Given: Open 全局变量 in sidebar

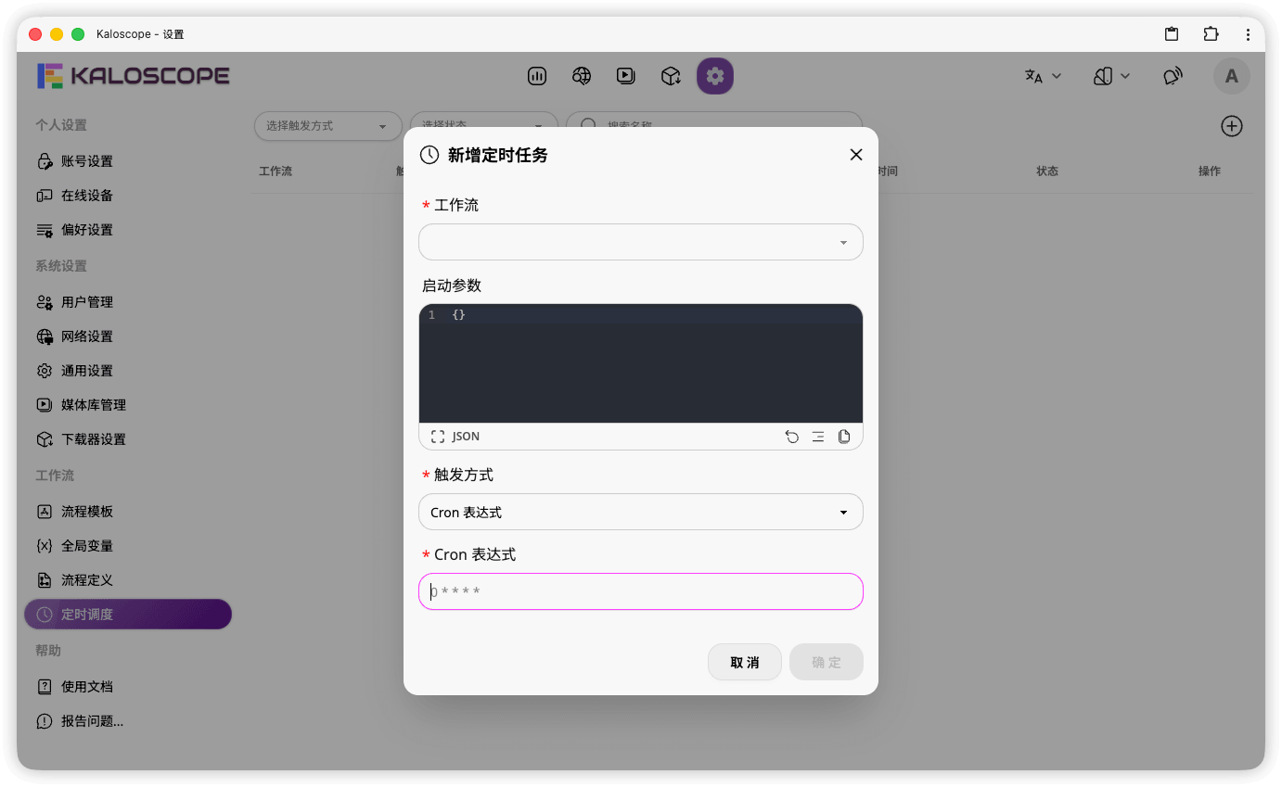Looking at the screenshot, I should pos(128,546).
